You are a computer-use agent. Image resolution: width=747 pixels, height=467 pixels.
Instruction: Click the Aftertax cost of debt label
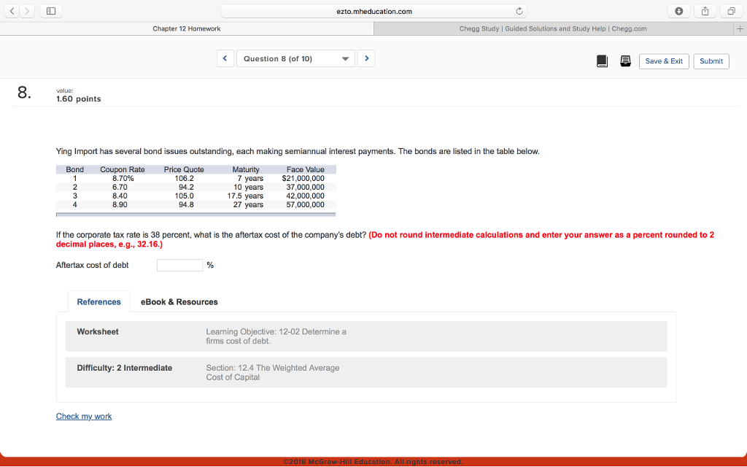pos(93,265)
